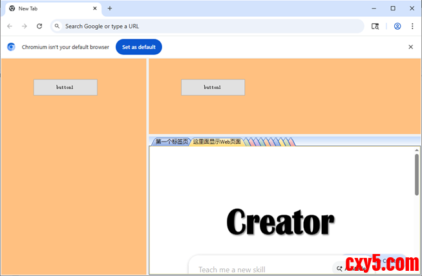This screenshot has width=422, height=276.
Task: Open the user profile icon
Action: point(397,26)
